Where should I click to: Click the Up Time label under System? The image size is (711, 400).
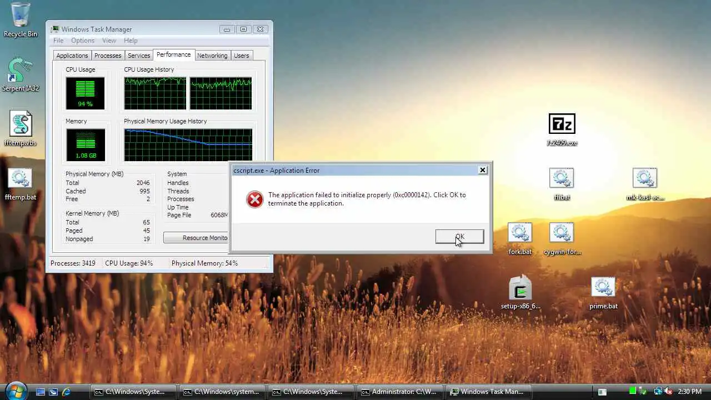click(x=178, y=207)
